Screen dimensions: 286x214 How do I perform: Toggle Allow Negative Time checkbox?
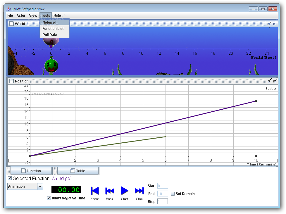click(x=49, y=198)
